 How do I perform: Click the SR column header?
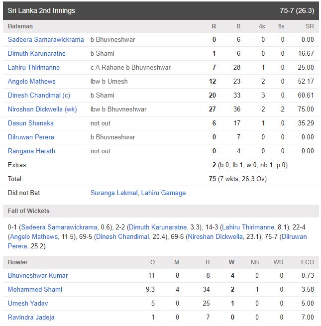(310, 26)
